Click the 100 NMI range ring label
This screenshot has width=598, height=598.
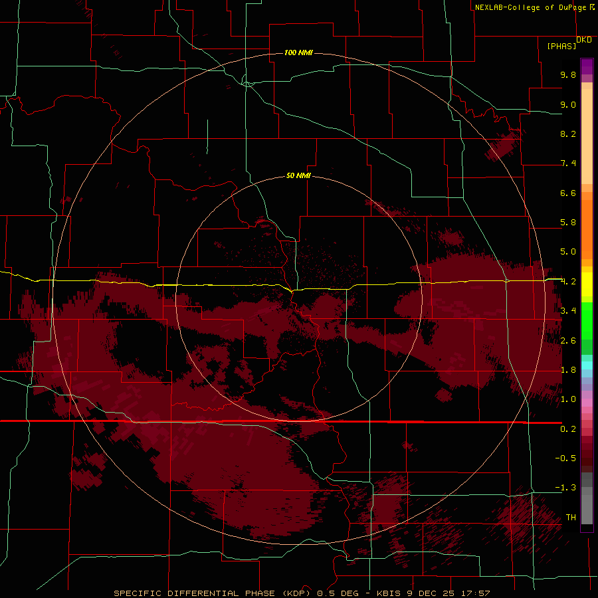[x=298, y=52]
